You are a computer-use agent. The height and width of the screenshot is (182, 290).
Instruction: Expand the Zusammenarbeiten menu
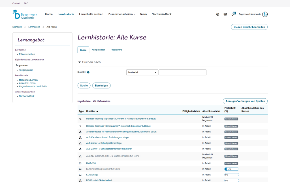pyautogui.click(x=121, y=14)
